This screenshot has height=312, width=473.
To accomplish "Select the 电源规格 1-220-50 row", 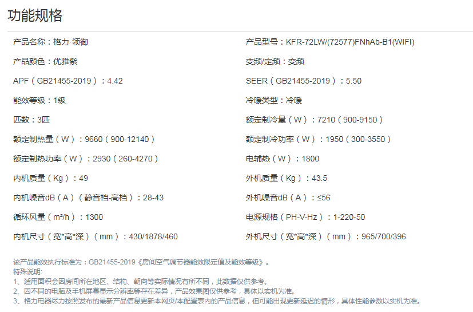I will point(305,217).
